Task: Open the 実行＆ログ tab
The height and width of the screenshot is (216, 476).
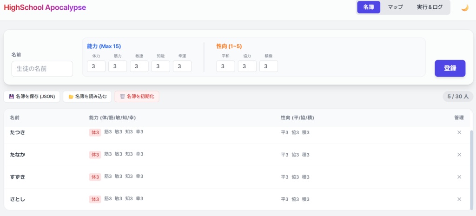Action: tap(430, 7)
